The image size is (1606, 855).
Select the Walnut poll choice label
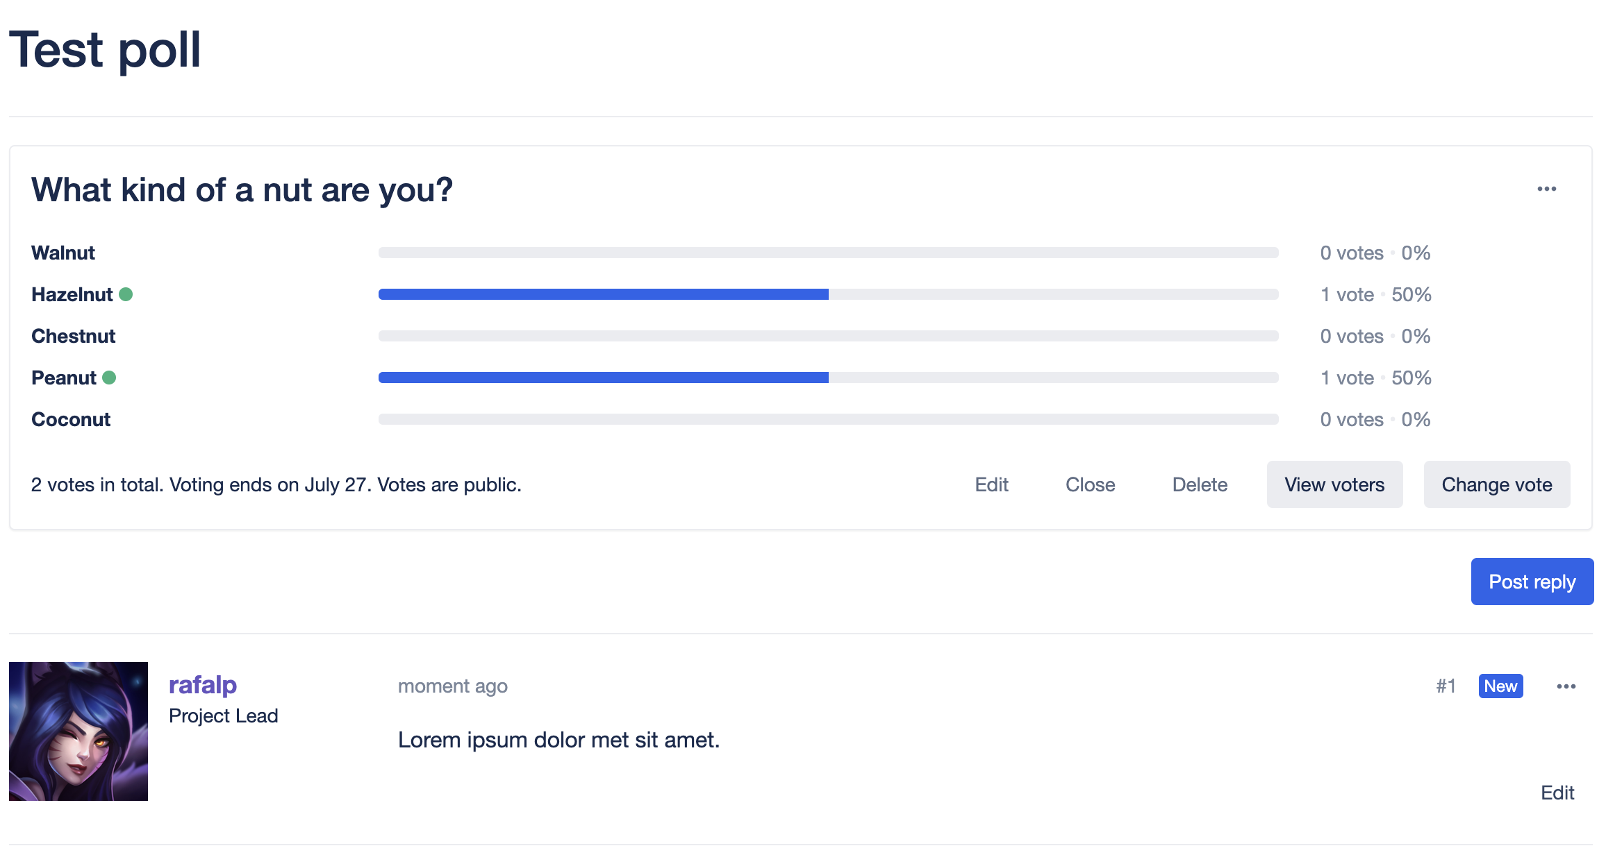[63, 253]
